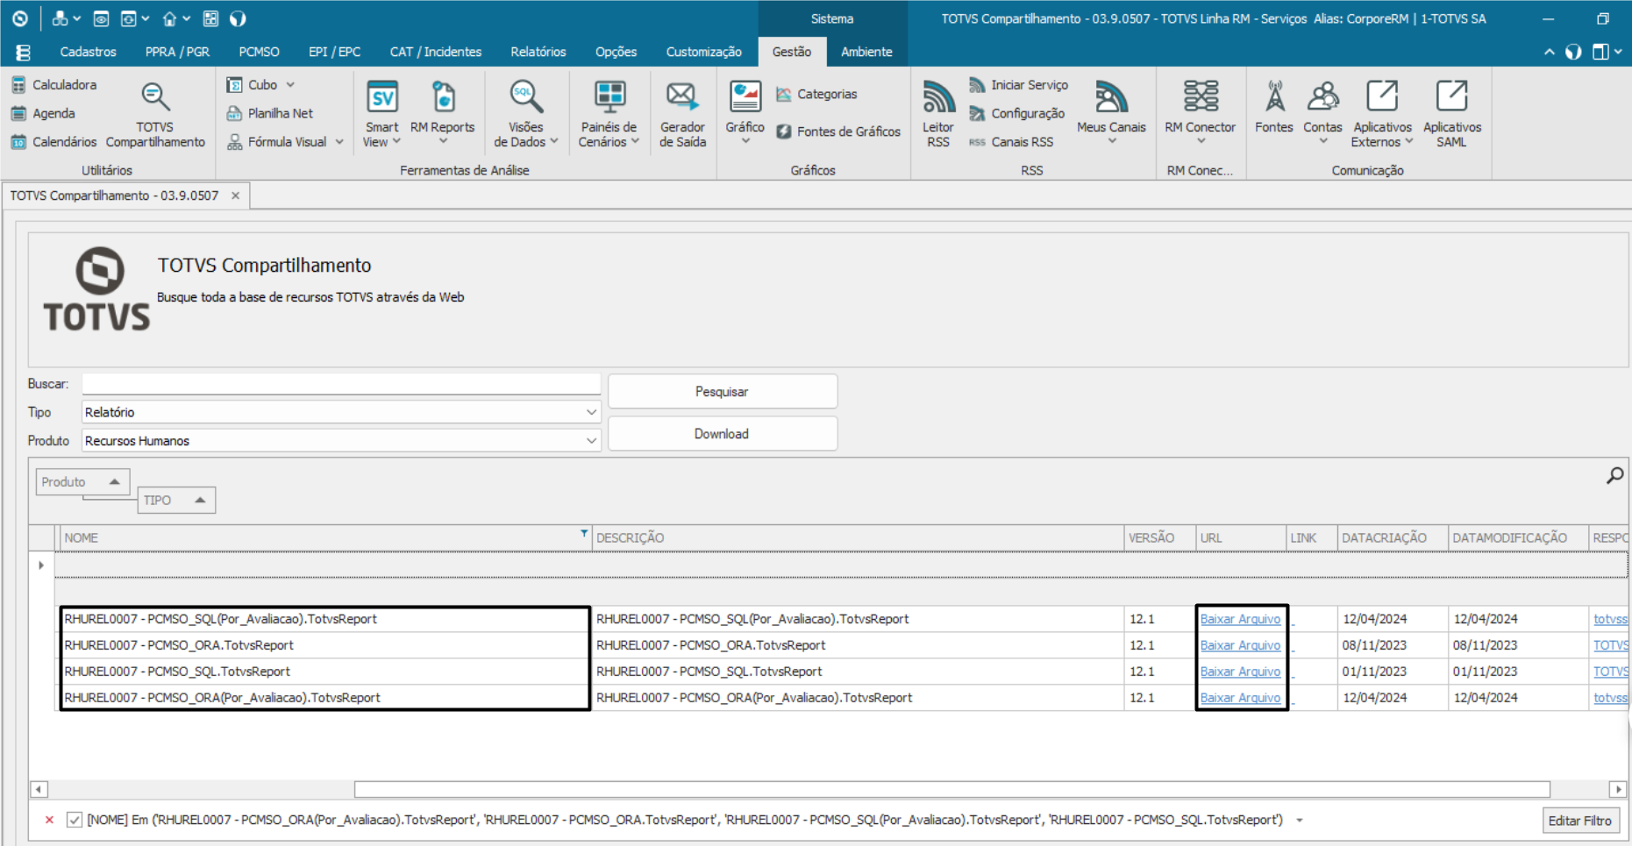
Task: Open the Agenda utility
Action: pos(44,113)
